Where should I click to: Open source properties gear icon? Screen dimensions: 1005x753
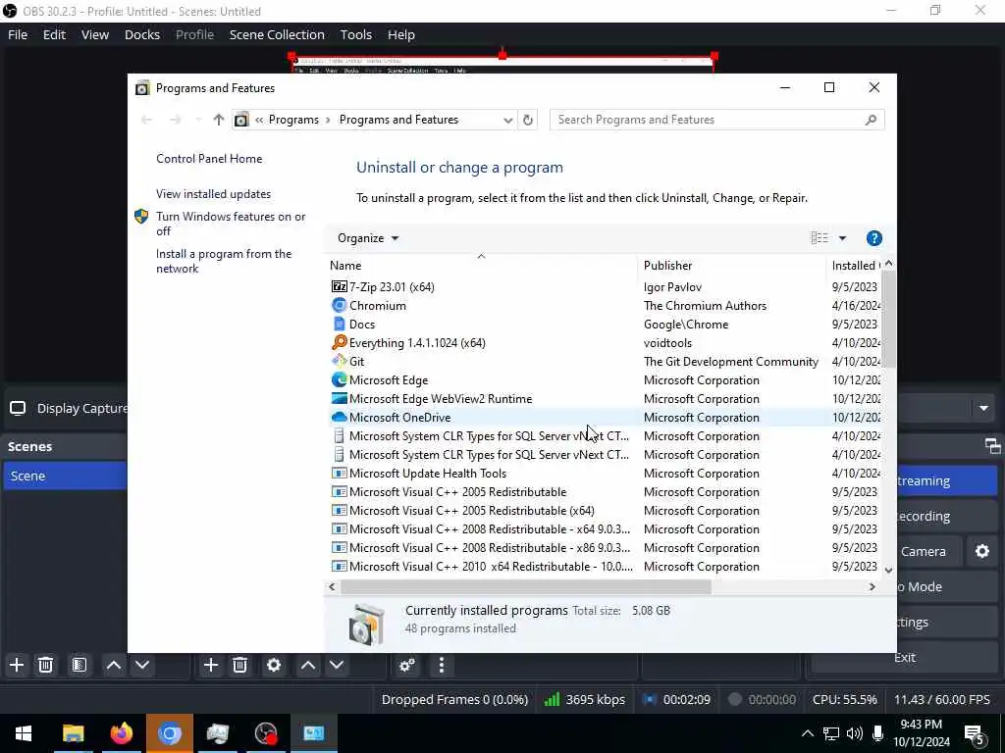pyautogui.click(x=274, y=666)
